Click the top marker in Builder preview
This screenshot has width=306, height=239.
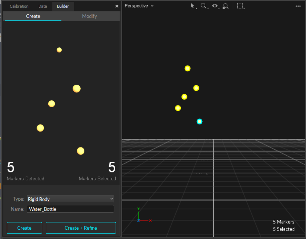coord(59,50)
